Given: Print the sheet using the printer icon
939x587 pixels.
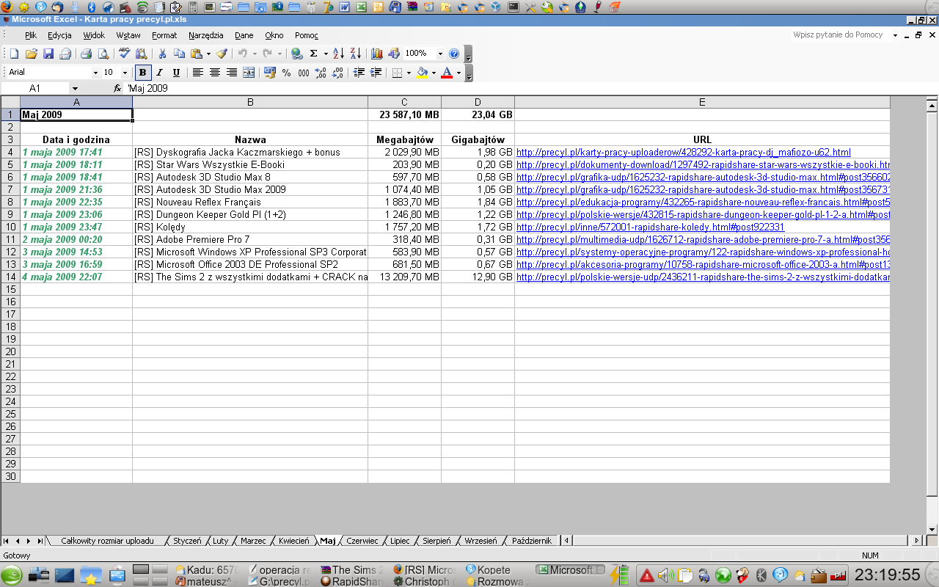Looking at the screenshot, I should click(x=86, y=54).
